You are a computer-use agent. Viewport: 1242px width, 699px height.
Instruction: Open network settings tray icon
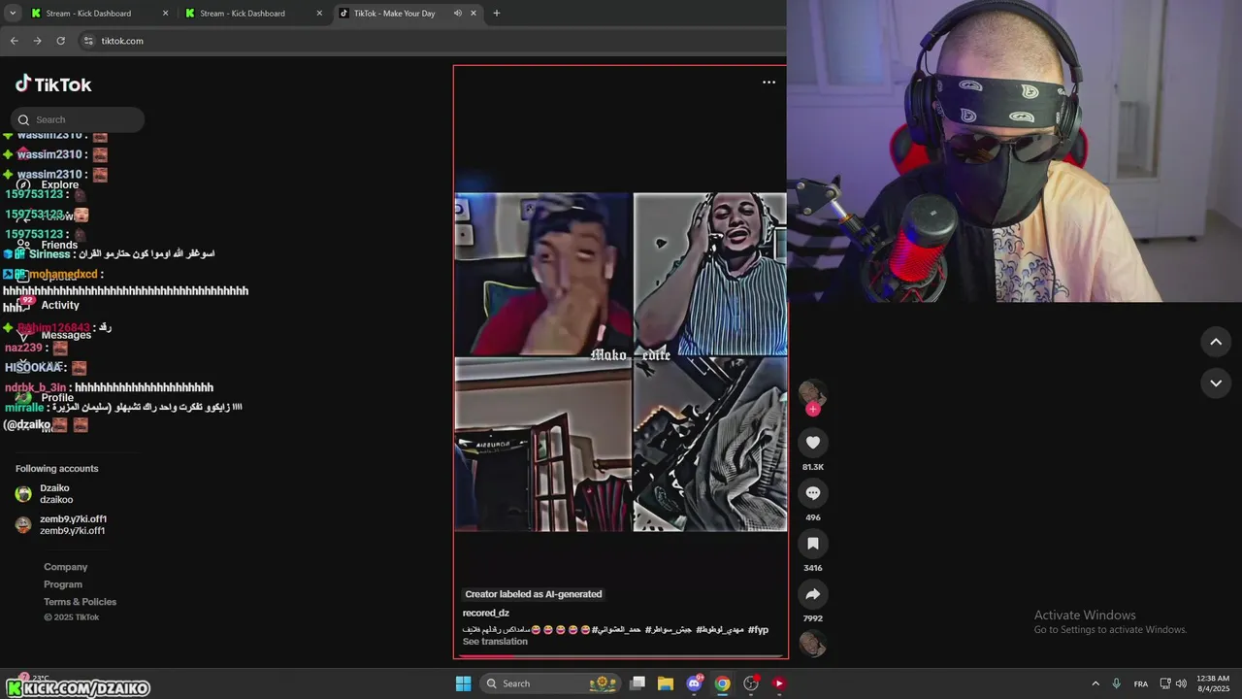pyautogui.click(x=1165, y=683)
